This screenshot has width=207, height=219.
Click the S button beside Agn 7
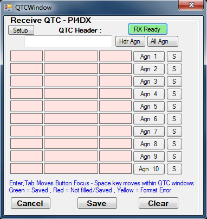pos(174,132)
